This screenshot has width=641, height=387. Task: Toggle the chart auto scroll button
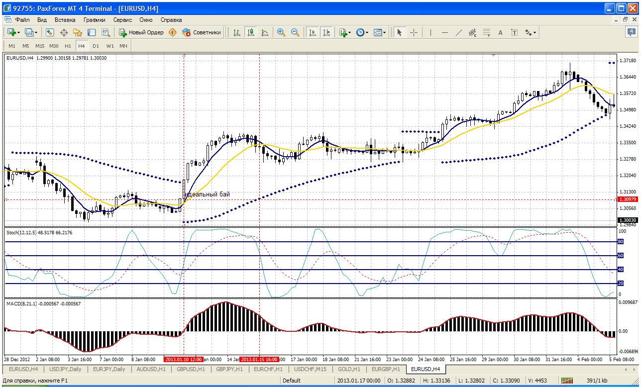(313, 32)
